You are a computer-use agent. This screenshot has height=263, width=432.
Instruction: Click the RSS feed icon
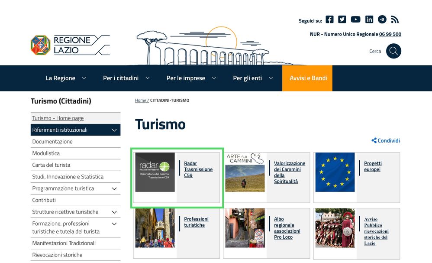coord(394,19)
